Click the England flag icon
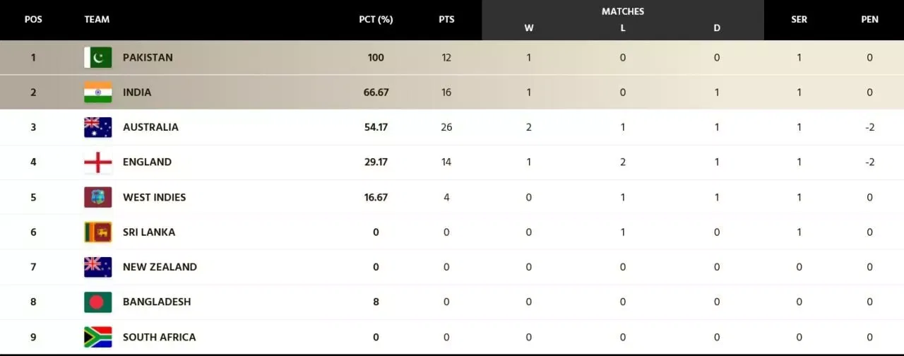 tap(97, 162)
